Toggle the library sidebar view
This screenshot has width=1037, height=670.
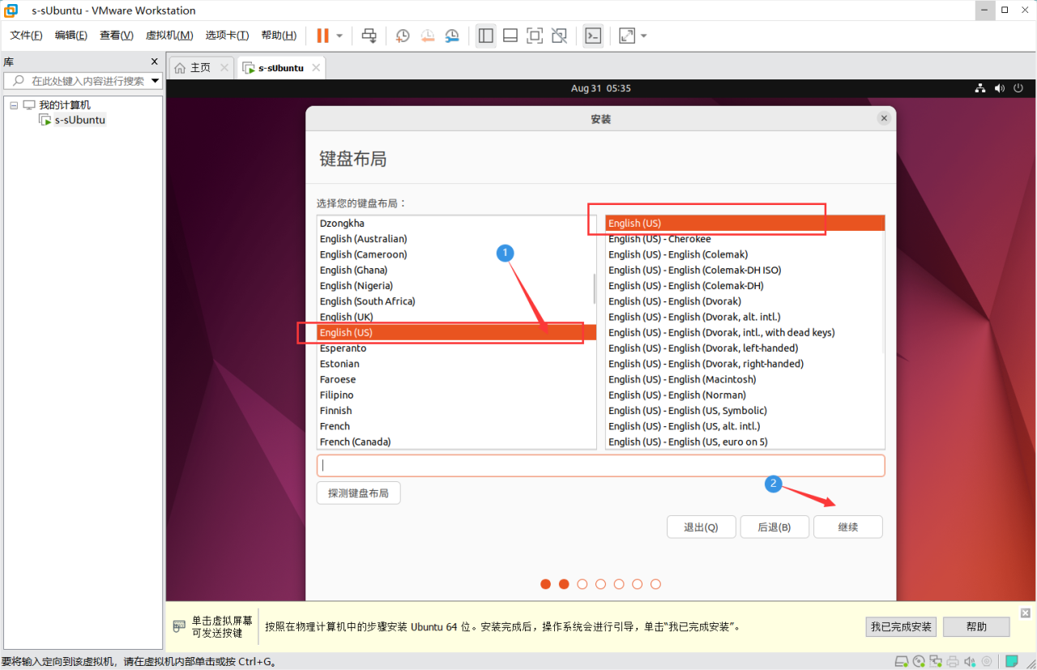point(486,36)
